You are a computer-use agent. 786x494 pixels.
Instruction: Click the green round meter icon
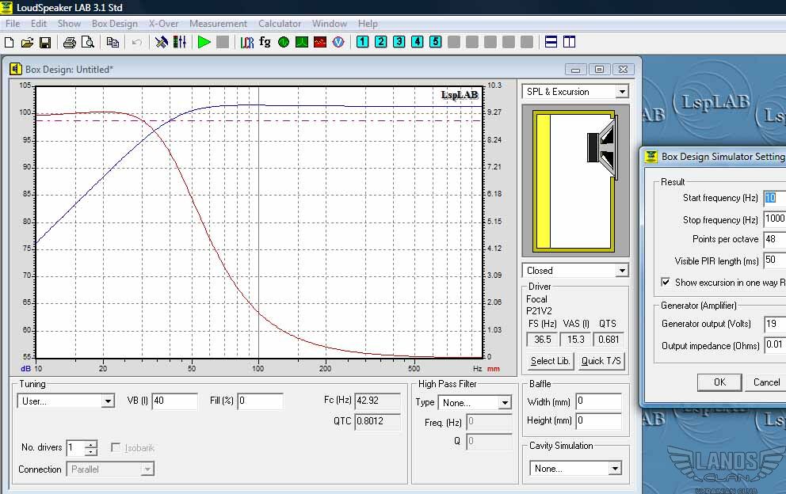click(x=283, y=43)
